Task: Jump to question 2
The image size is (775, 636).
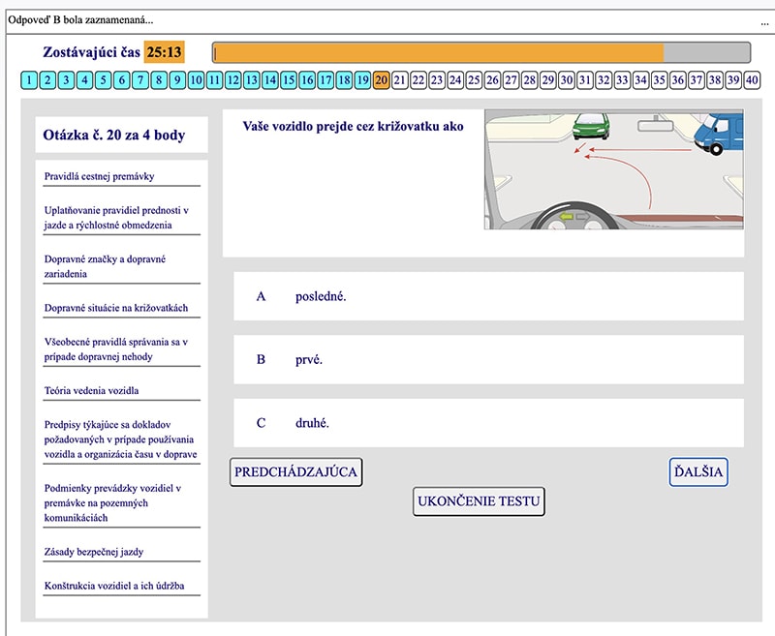Action: point(47,80)
